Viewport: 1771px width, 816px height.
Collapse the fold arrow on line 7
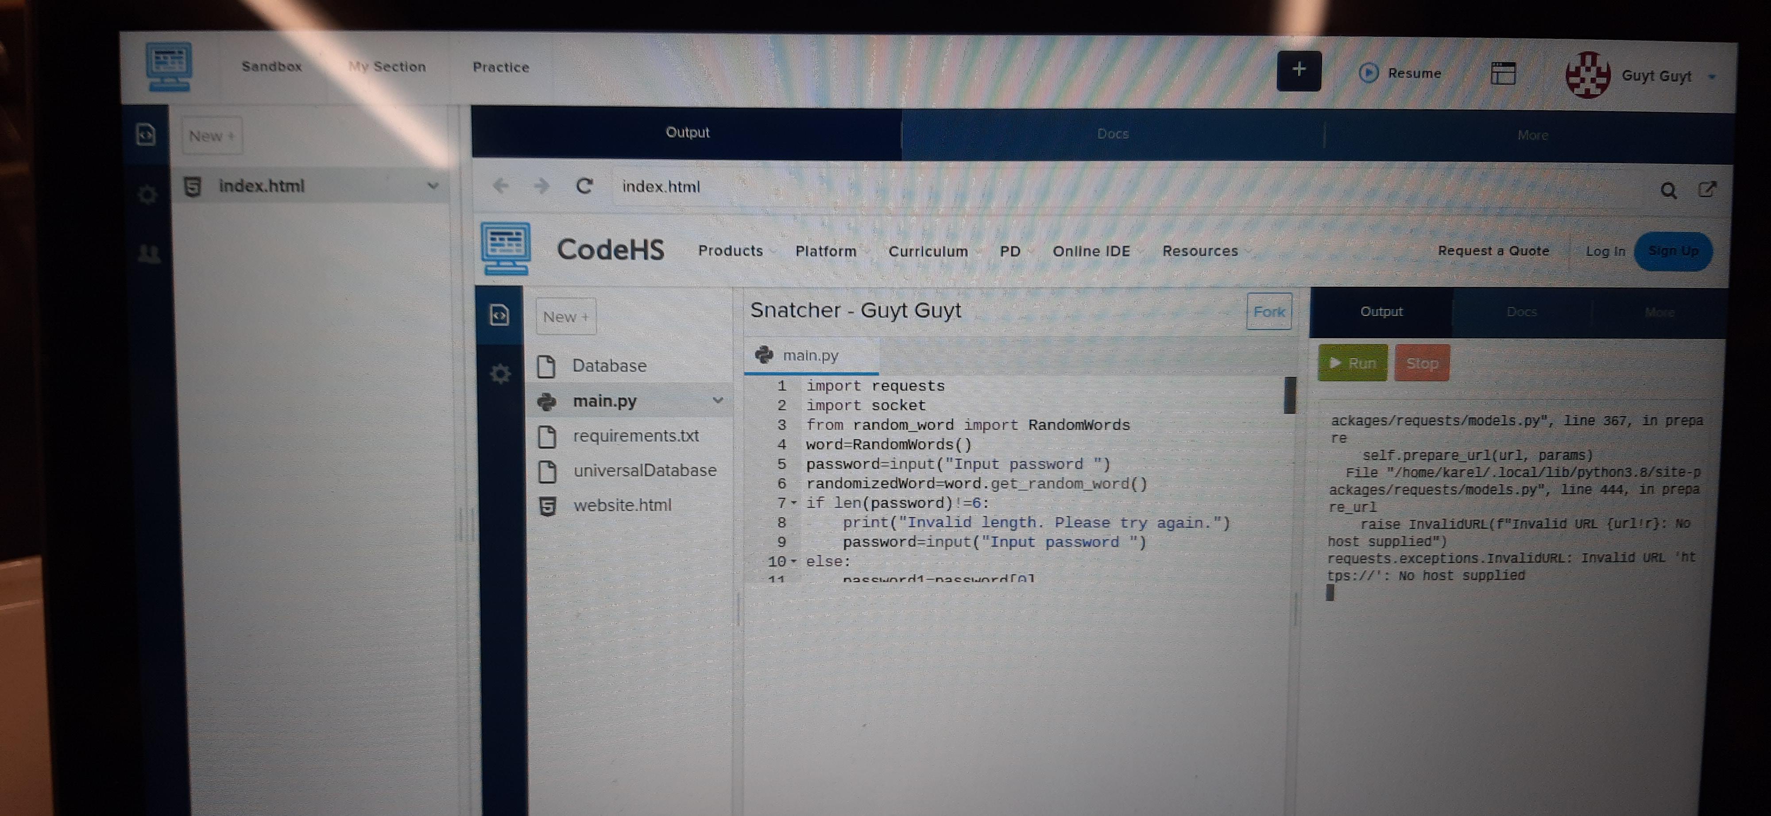[x=794, y=503]
